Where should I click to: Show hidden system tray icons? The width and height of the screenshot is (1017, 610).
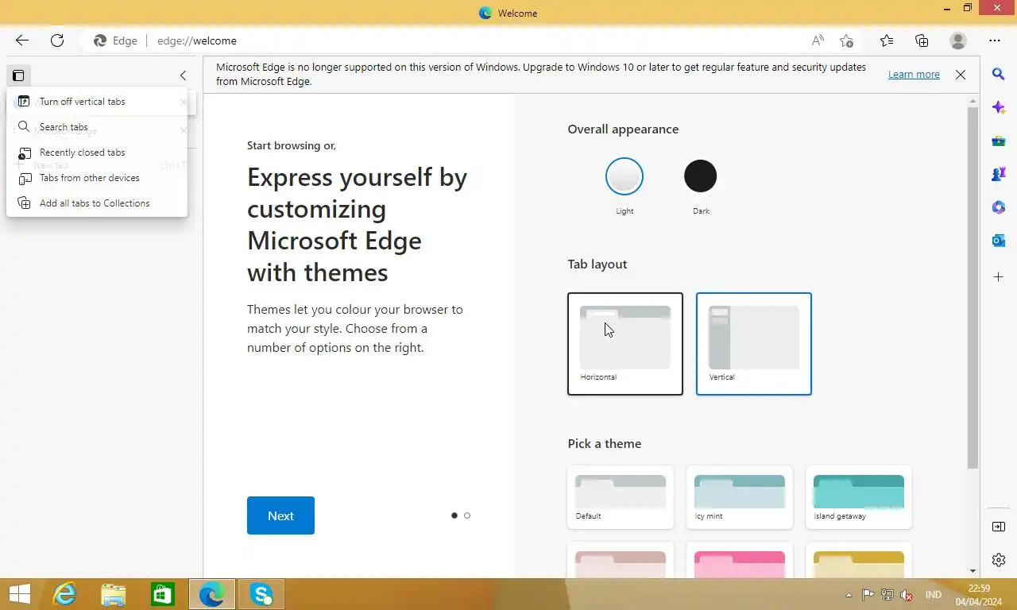(849, 595)
